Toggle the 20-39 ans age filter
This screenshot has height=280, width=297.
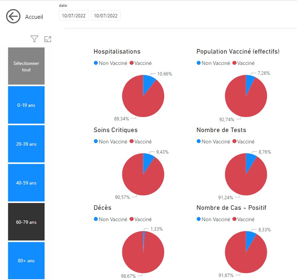click(x=26, y=144)
